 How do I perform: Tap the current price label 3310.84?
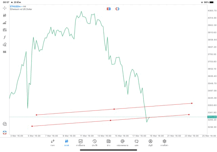coord(212,117)
